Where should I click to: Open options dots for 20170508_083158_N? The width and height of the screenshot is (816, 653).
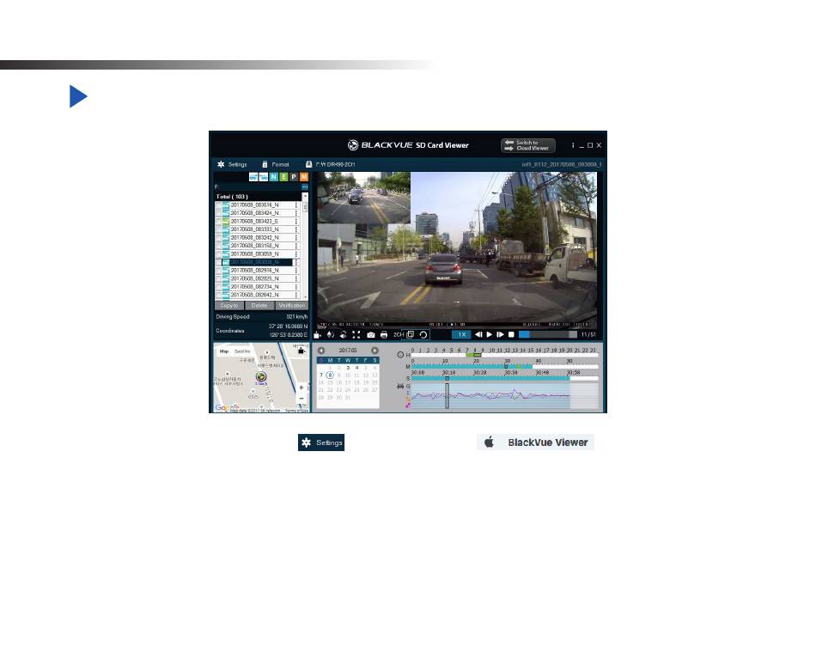coord(296,246)
